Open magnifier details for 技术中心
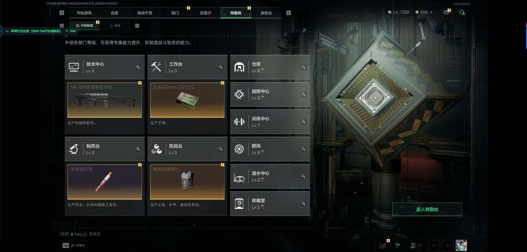 click(x=138, y=67)
